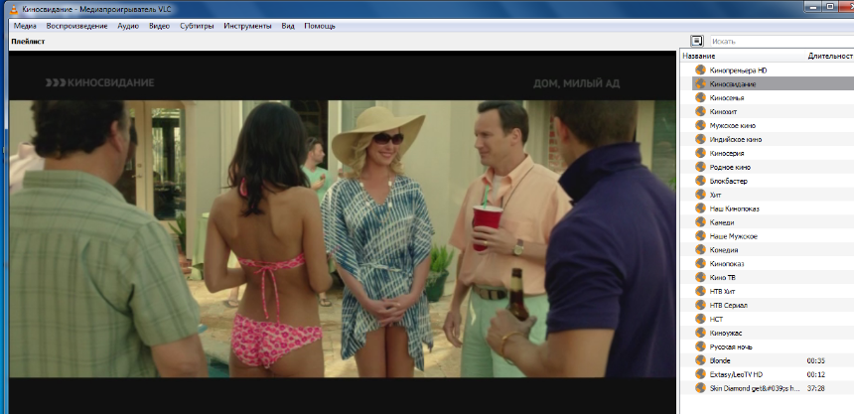Click the cone icon beside Комедия
This screenshot has height=414, width=854.
[x=700, y=249]
